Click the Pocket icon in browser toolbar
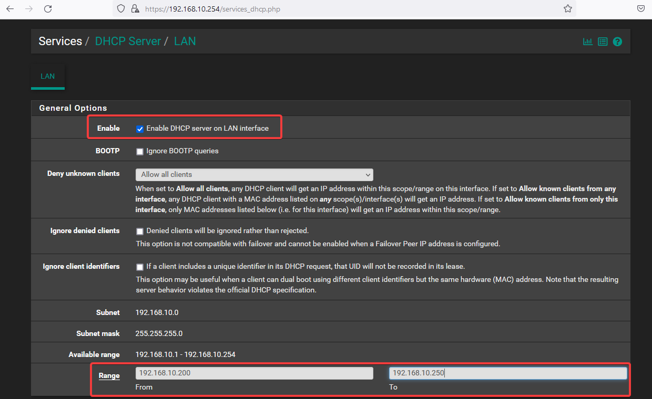The height and width of the screenshot is (399, 652). 641,9
